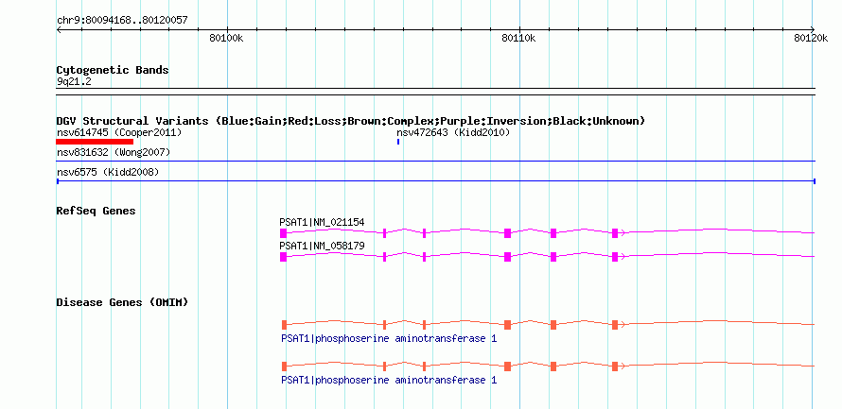
Task: Click the RefSeq Genes track heading
Action: pos(96,211)
